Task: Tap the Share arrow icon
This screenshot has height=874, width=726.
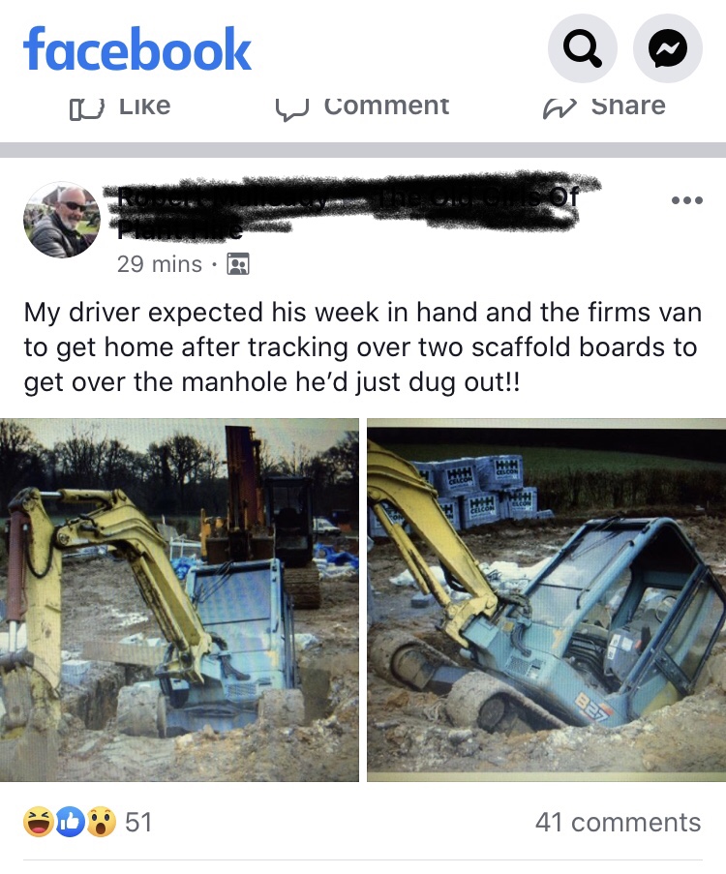Action: pyautogui.click(x=560, y=108)
